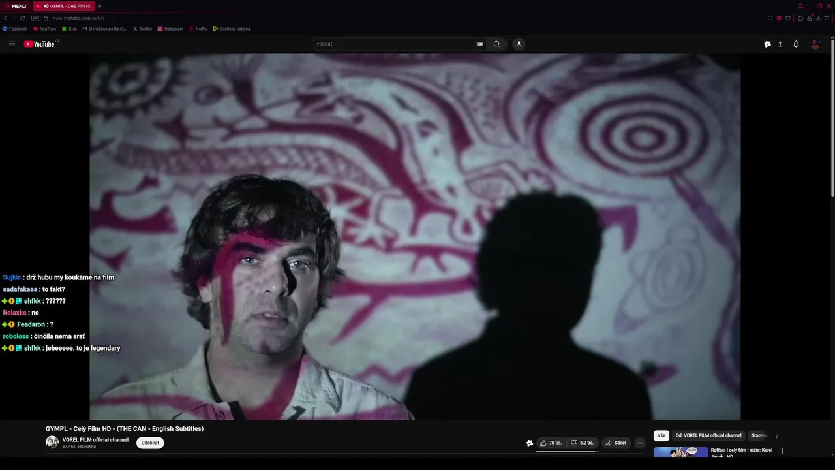Viewport: 835px width, 470px height.
Task: Open the YouTube bookmark in bookmarks bar
Action: (x=45, y=29)
